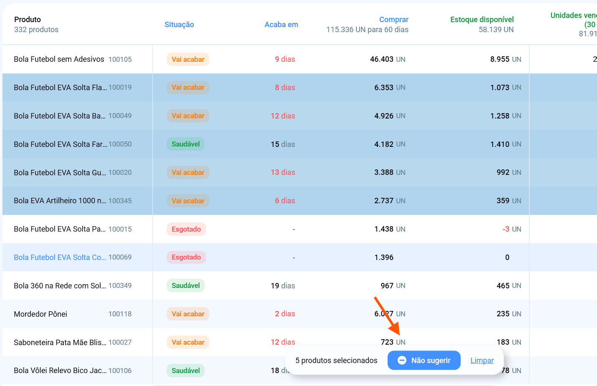Click 15 dias value for product 100050
597x386 pixels.
(x=283, y=144)
